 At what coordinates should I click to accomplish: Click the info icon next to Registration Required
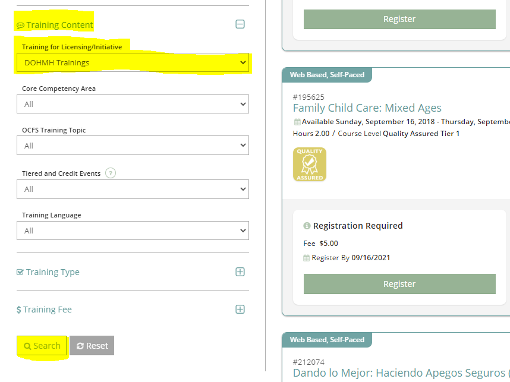(x=307, y=226)
